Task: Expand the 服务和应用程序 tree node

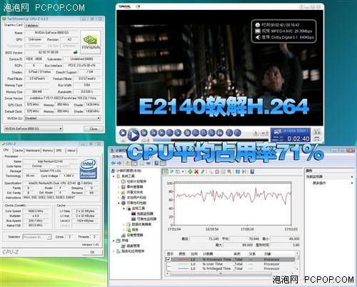Action: [114, 251]
